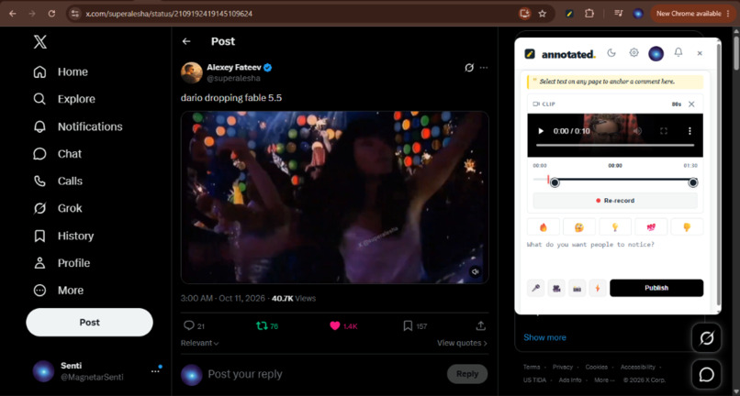Open the Relevant sort dropdown
This screenshot has height=396, width=740.
[x=199, y=343]
